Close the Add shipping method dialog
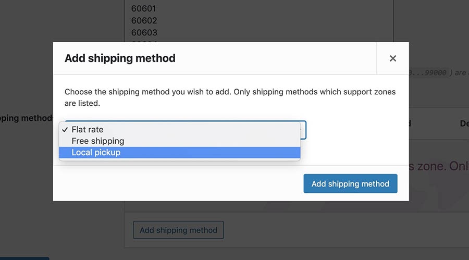This screenshot has width=469, height=260. (393, 58)
